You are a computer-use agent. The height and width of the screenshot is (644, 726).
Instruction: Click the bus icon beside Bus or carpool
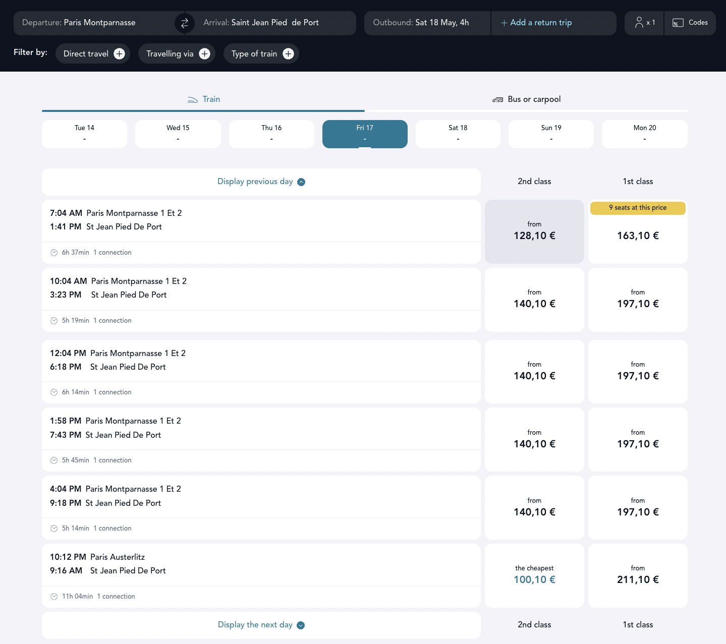(x=498, y=99)
